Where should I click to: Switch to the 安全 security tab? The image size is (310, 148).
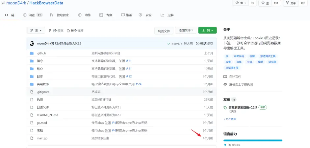145,15
